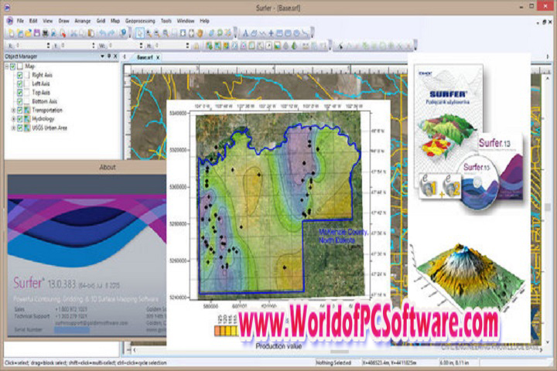This screenshot has height=371, width=557.
Task: Click the 3D Surface map icon
Action: 295,46
